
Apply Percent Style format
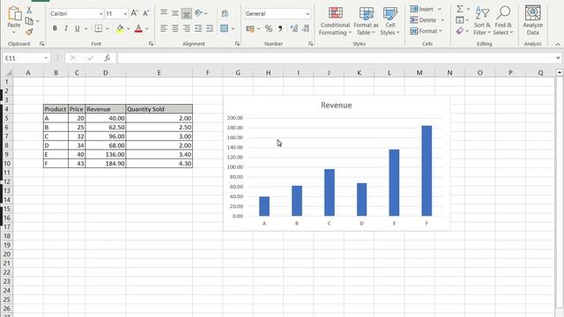tap(269, 29)
